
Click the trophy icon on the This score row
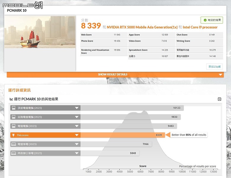(13, 135)
